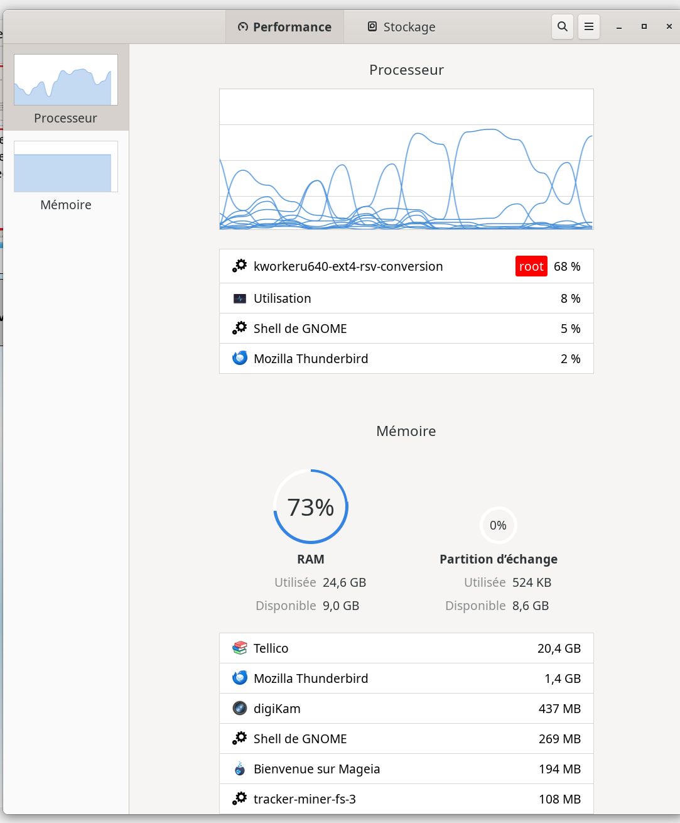Select the Bienvenue sur Mageia label
This screenshot has height=823, width=680.
317,769
